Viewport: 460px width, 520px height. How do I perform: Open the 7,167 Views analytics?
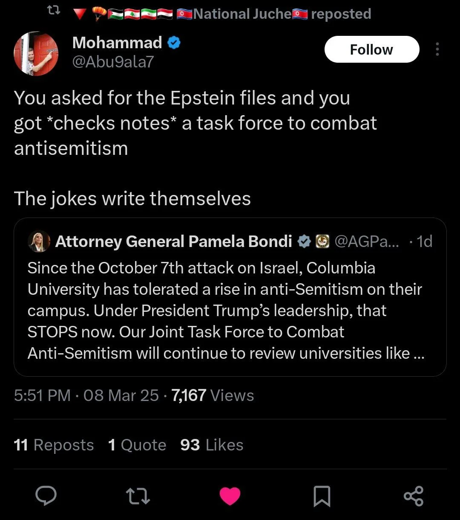(x=213, y=395)
